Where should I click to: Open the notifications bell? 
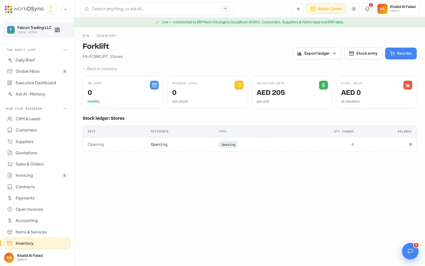(x=367, y=9)
